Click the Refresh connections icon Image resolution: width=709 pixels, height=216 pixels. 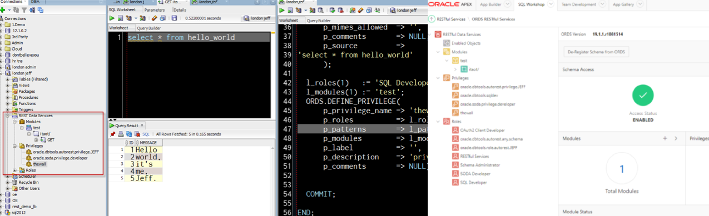[x=16, y=10]
